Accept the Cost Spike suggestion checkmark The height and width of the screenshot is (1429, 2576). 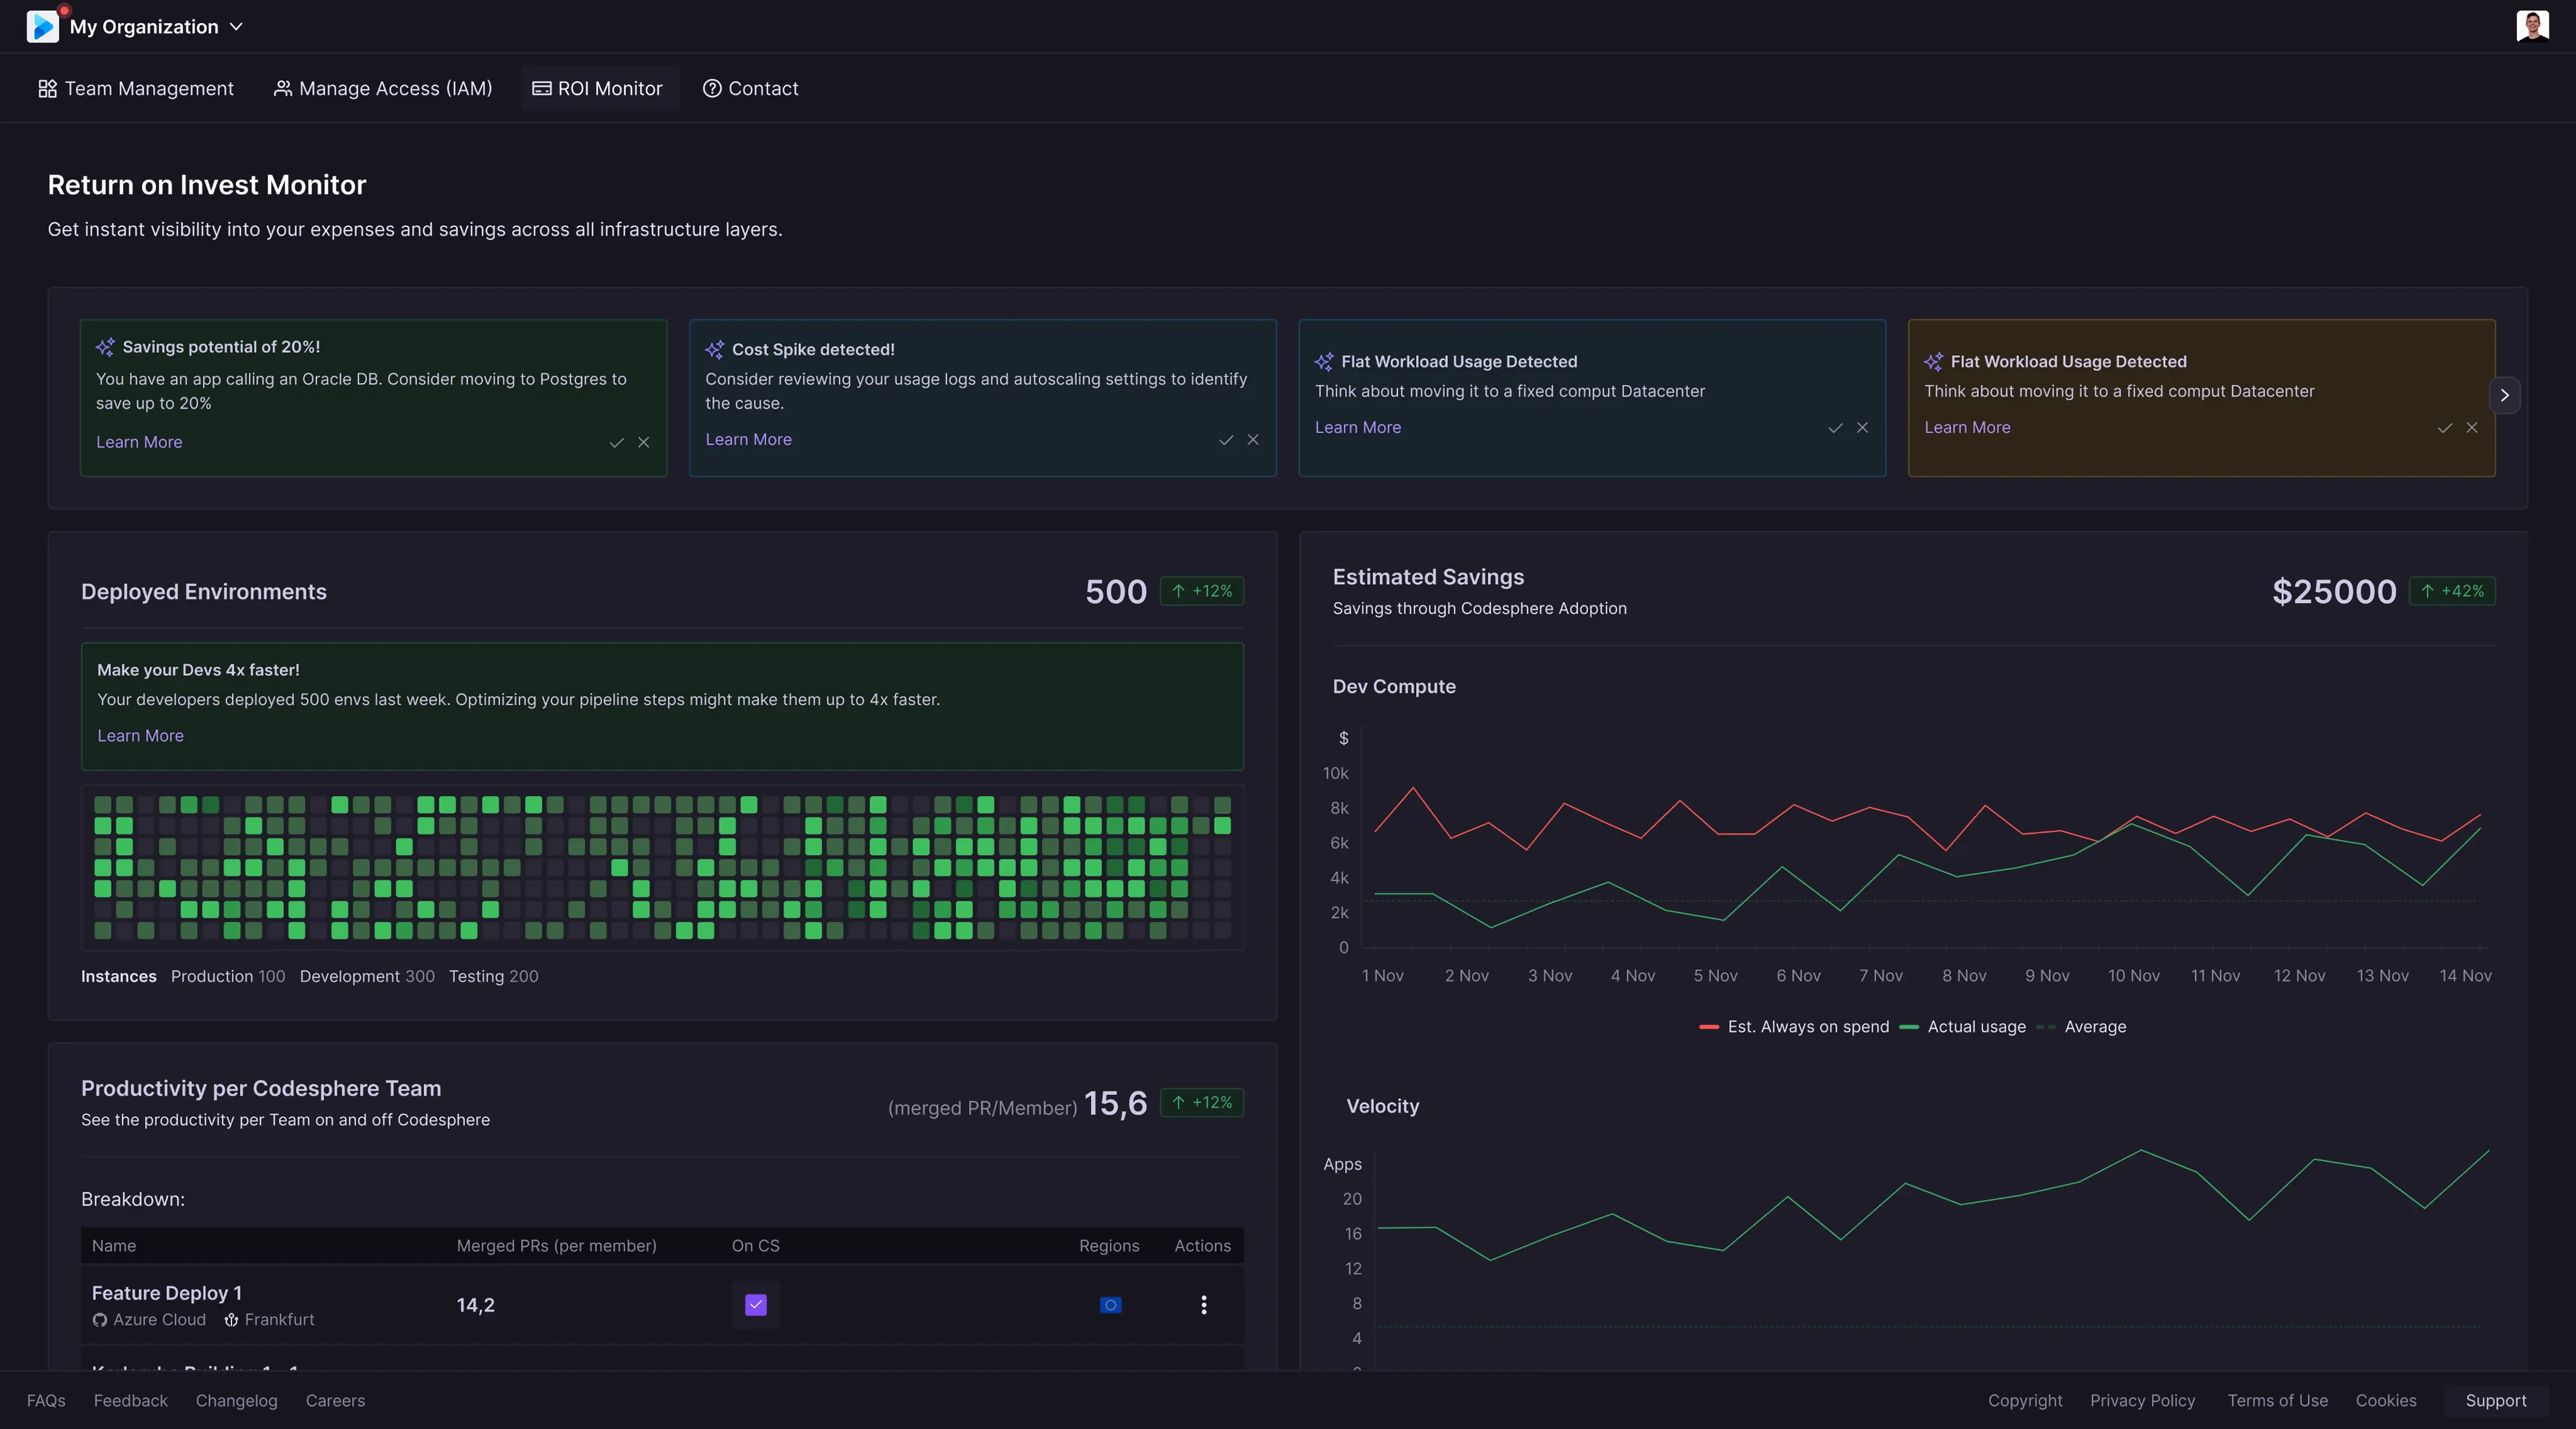click(x=1226, y=440)
